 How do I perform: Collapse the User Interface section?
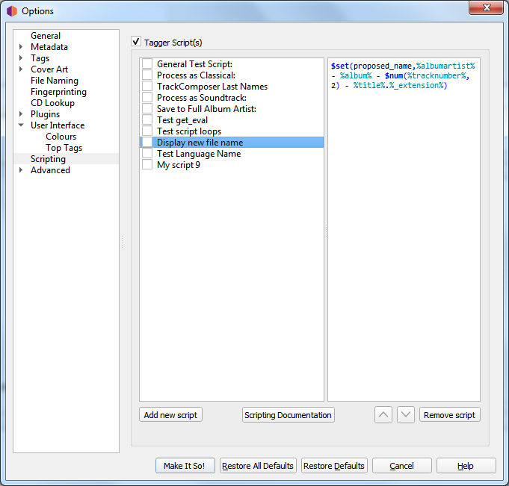(x=21, y=125)
